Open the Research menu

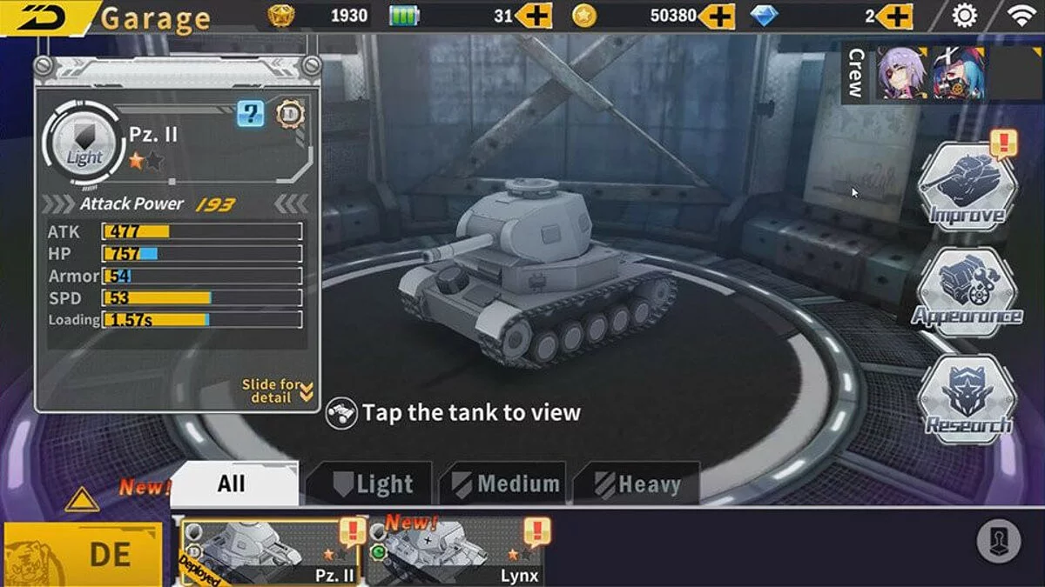967,399
